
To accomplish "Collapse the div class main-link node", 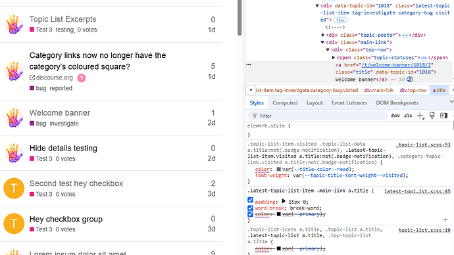I will pyautogui.click(x=322, y=42).
